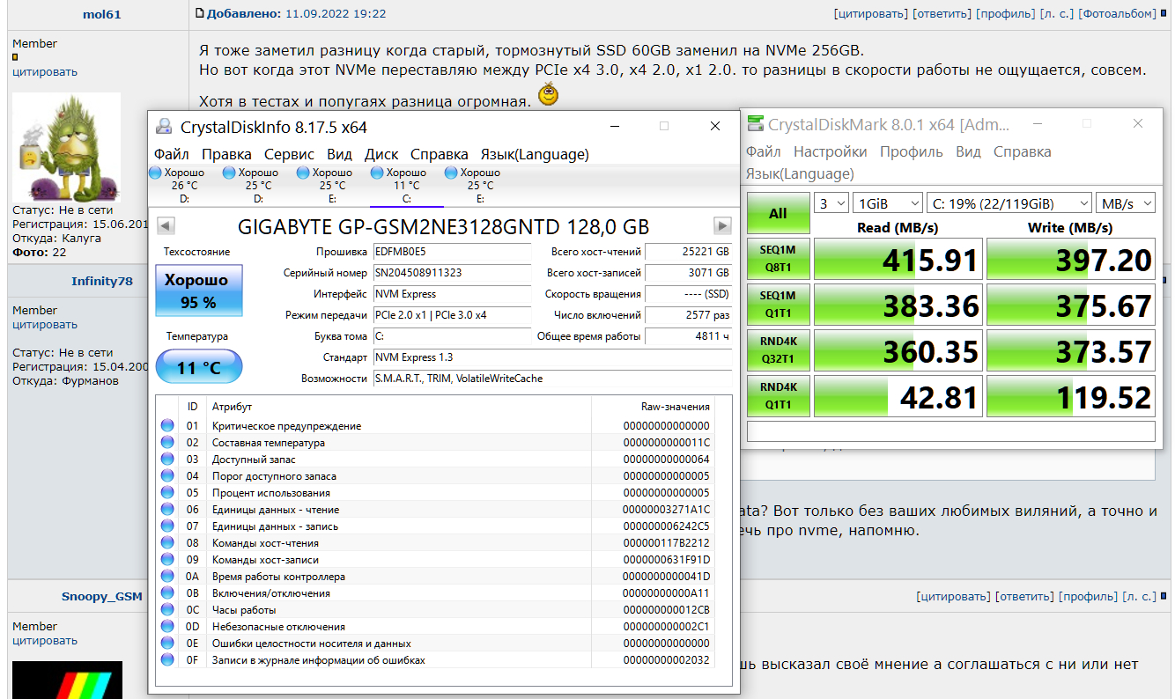Open the Сервис menu in CrystalDiskInfo
Viewport: 1175px width, 699px height.
(x=289, y=155)
